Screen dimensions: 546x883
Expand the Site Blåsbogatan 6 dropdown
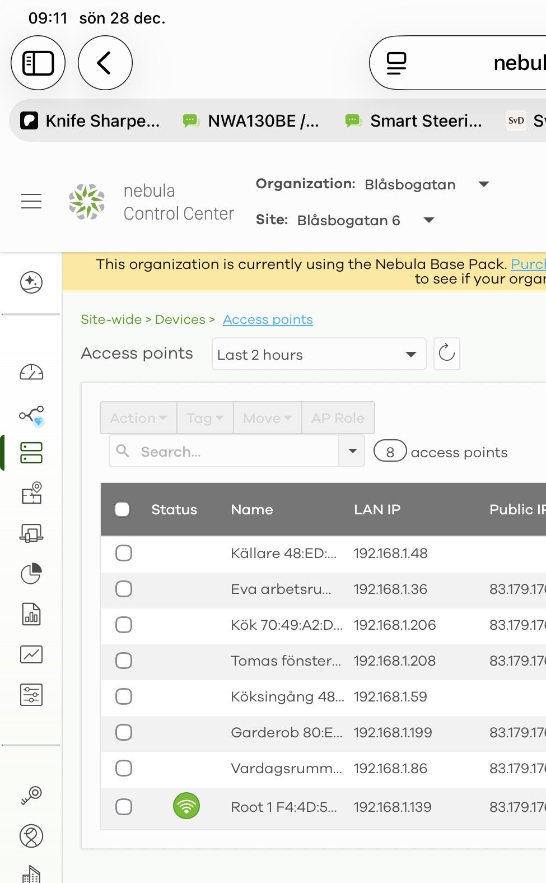(x=429, y=220)
